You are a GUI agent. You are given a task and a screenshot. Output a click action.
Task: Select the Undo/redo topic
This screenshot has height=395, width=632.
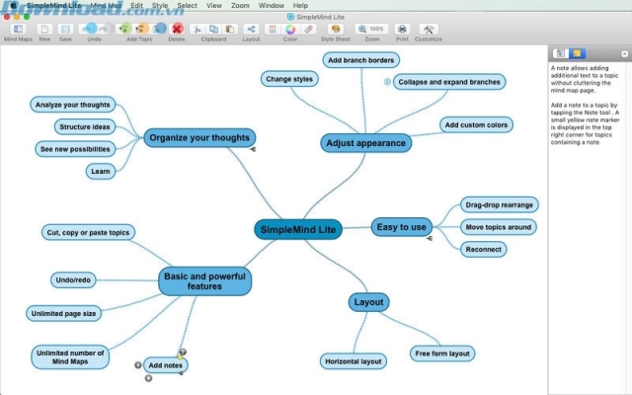coord(73,279)
